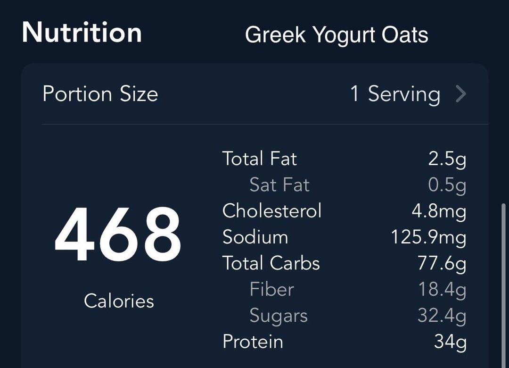Select the 1 Serving portion value
Image resolution: width=509 pixels, height=368 pixels.
pyautogui.click(x=395, y=94)
